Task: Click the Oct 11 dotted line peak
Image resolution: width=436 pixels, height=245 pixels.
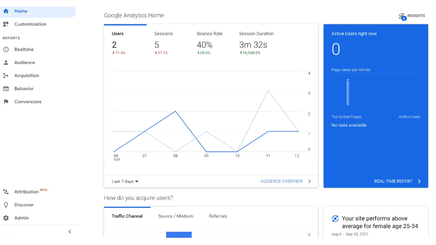Action: click(268, 91)
